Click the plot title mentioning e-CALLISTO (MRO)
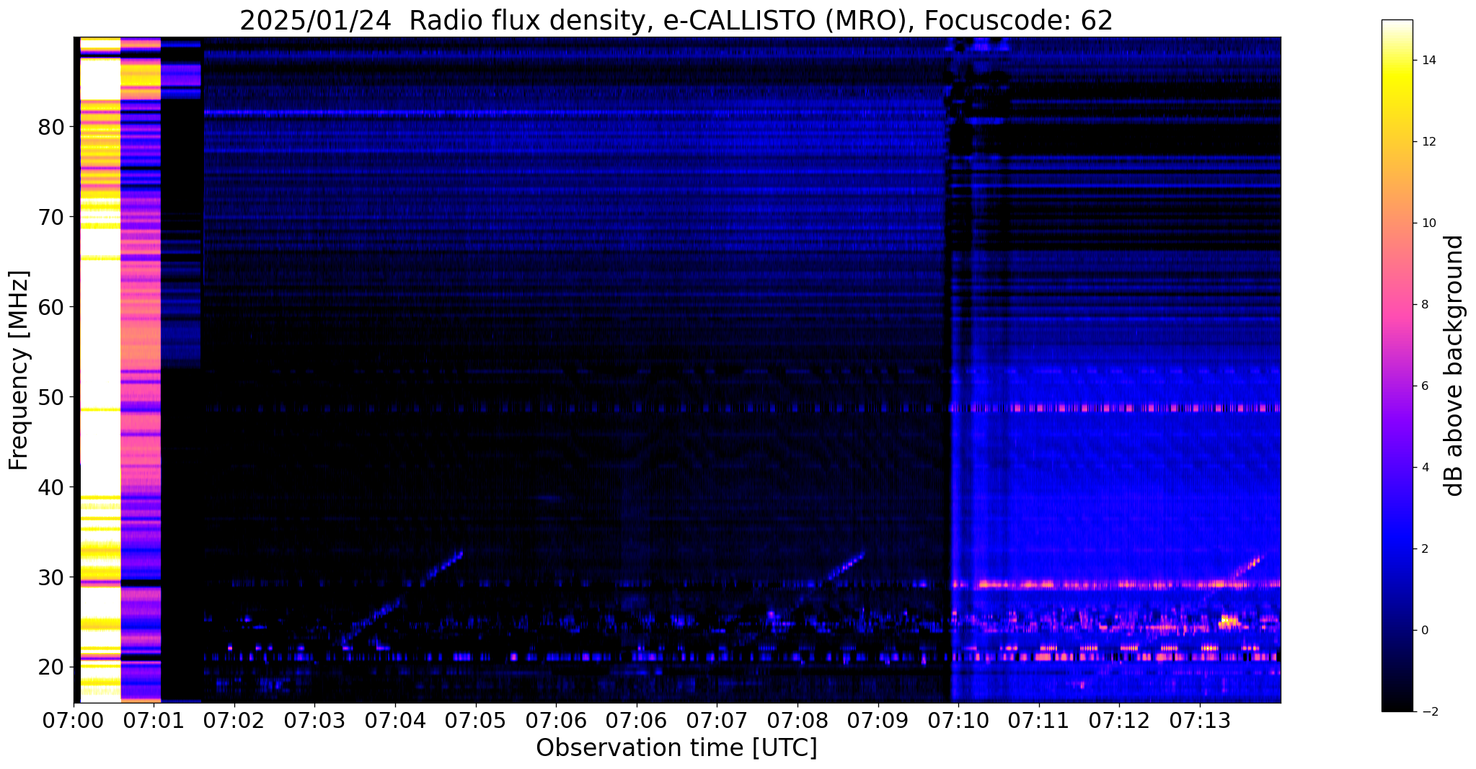Image resolution: width=1476 pixels, height=769 pixels. 676,20
